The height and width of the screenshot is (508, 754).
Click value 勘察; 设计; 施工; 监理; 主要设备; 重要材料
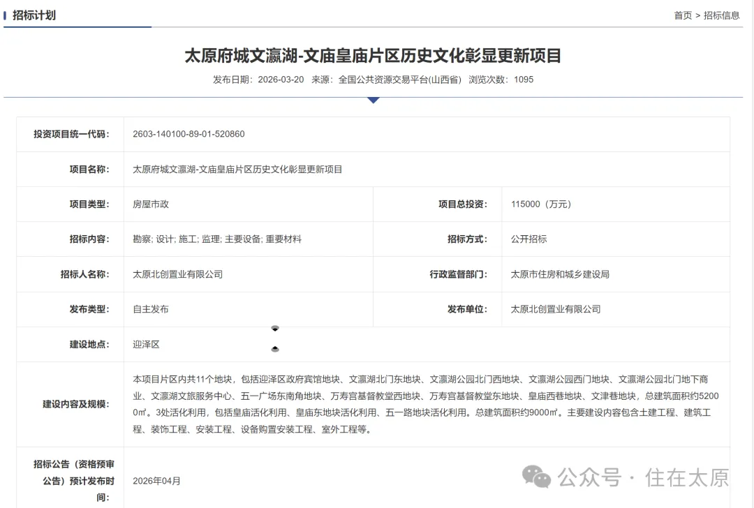click(x=217, y=239)
